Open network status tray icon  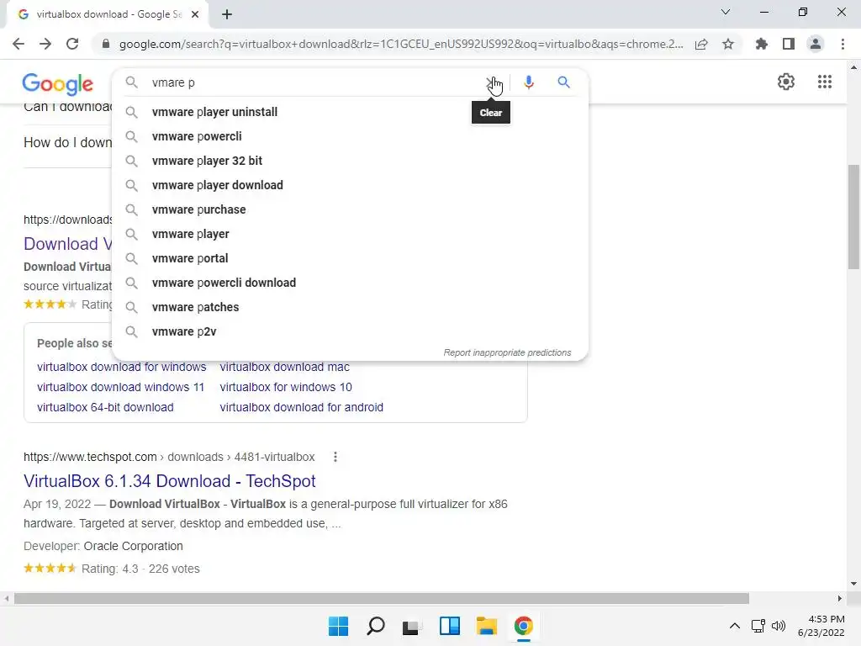pos(758,626)
